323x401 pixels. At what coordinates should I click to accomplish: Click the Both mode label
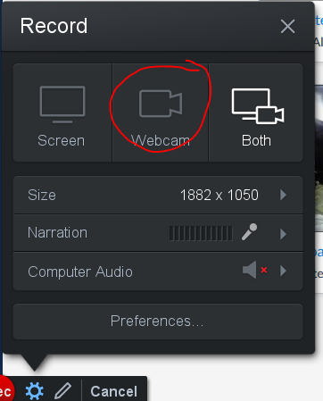click(x=256, y=140)
